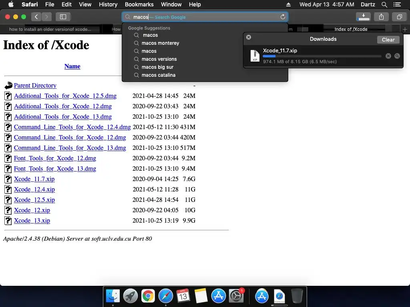
Task: Stop the Xcode_11.7.xip download
Action: point(388,56)
